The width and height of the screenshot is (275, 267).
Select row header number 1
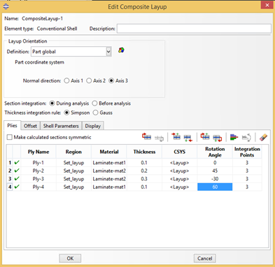(10, 163)
